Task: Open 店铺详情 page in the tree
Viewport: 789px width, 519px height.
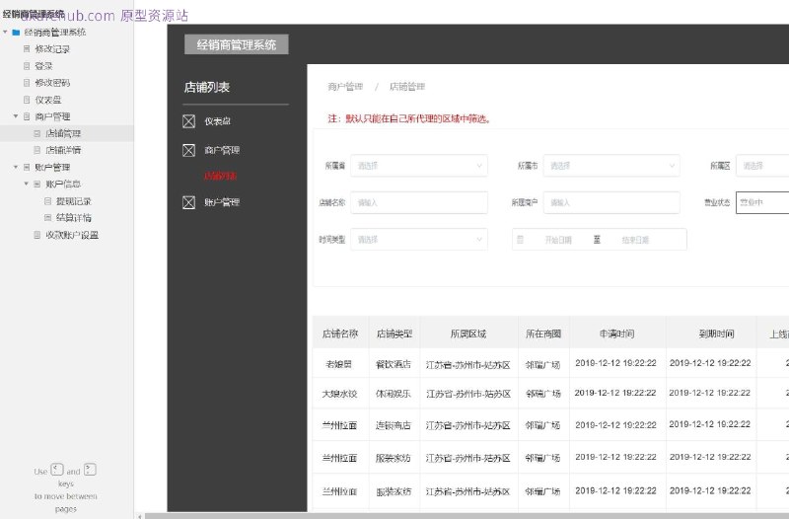Action: pos(63,150)
